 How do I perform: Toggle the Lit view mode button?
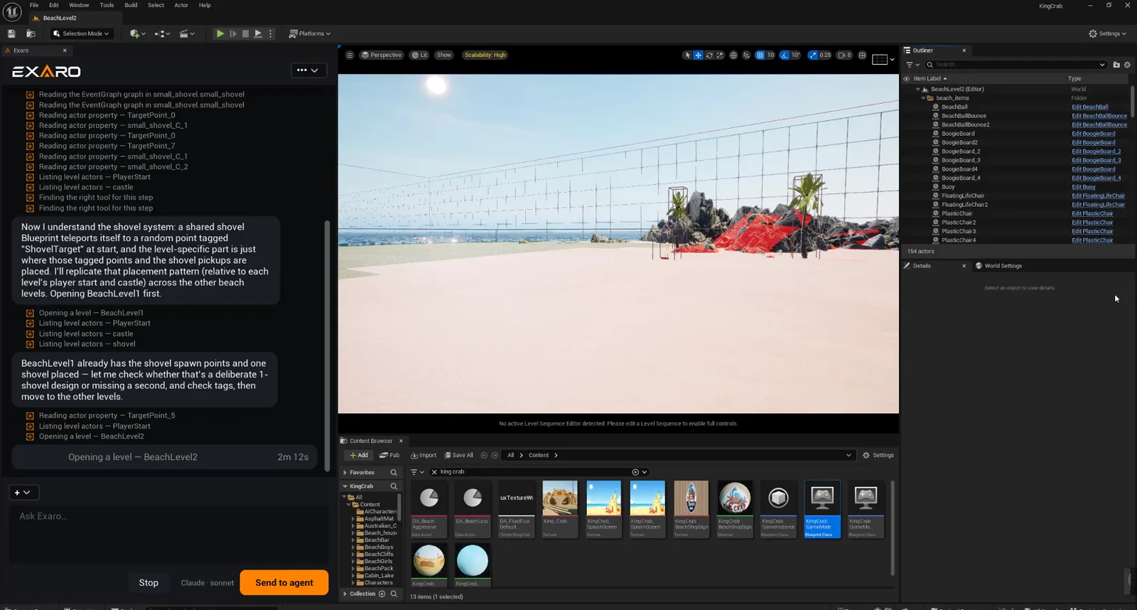pos(419,55)
